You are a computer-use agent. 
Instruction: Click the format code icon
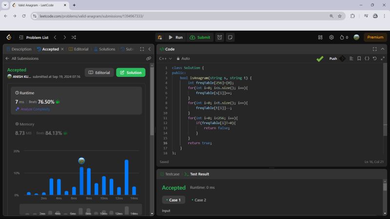click(x=351, y=58)
